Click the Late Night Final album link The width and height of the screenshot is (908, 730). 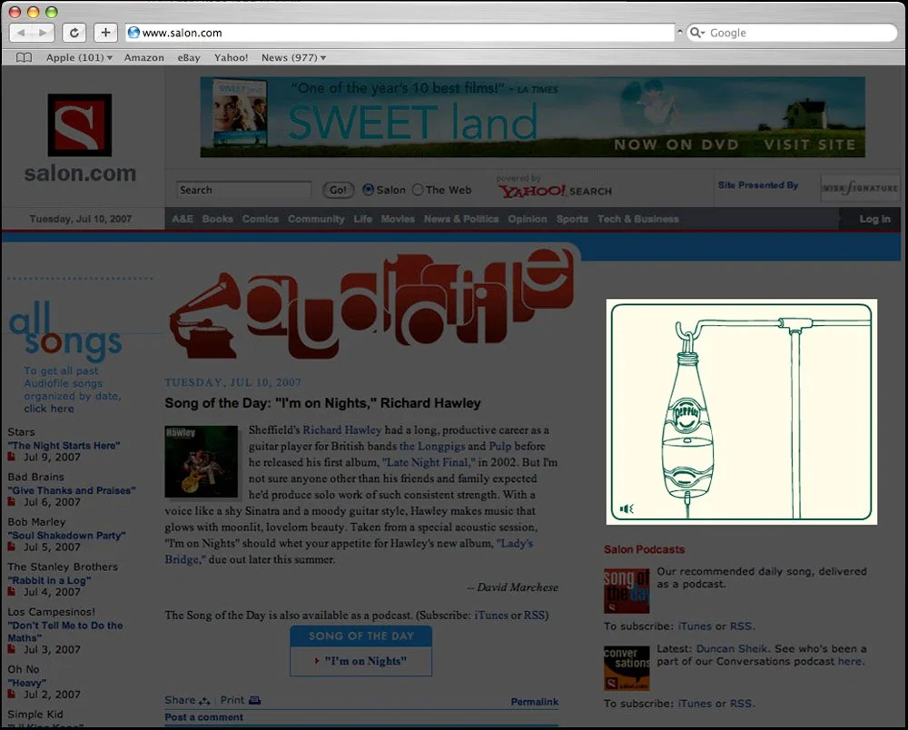tap(429, 462)
